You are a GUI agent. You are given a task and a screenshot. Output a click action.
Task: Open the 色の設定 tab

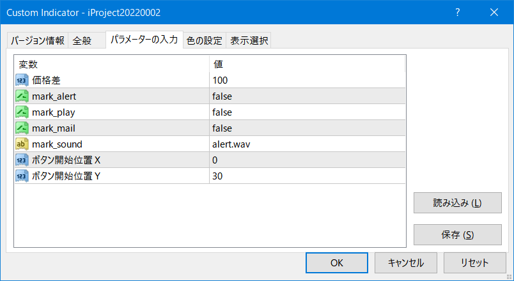point(204,41)
